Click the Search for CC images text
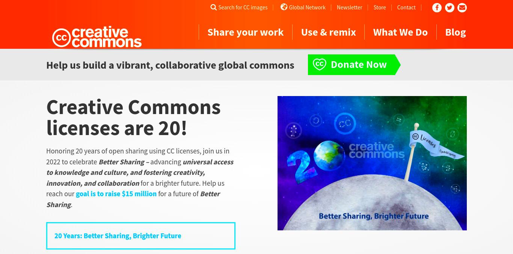 point(243,8)
